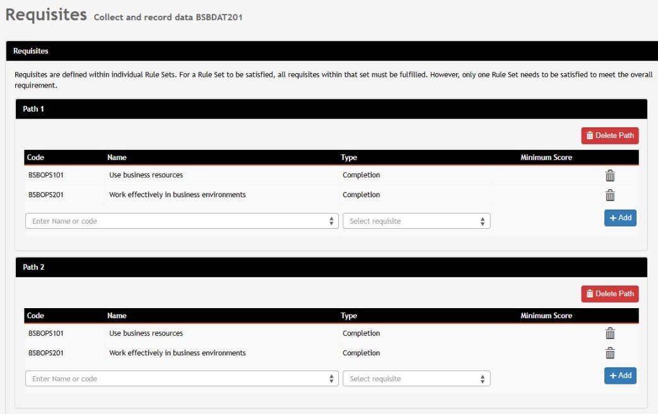Click Completion type for BSBOPS101 in Path 2
Viewport: 658px width, 414px height.
pos(361,333)
